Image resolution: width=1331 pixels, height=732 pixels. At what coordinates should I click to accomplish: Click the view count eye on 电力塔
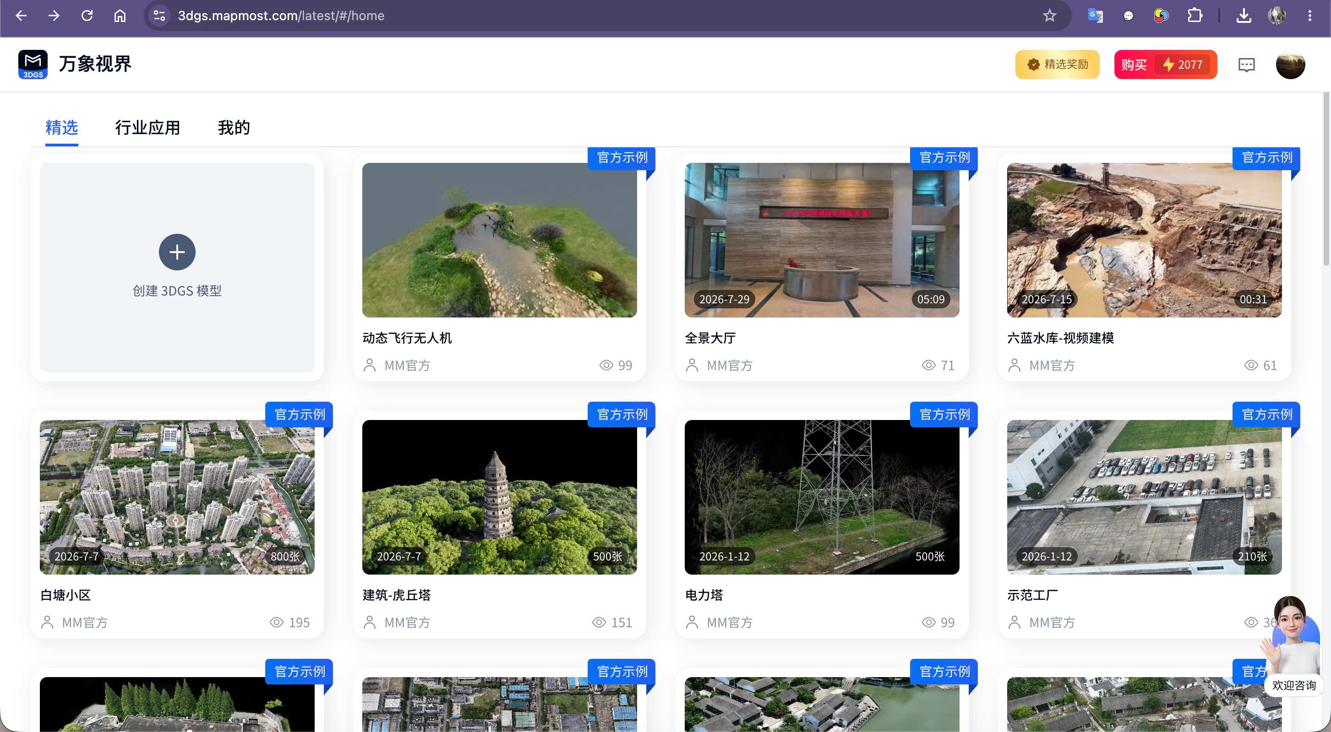point(928,623)
